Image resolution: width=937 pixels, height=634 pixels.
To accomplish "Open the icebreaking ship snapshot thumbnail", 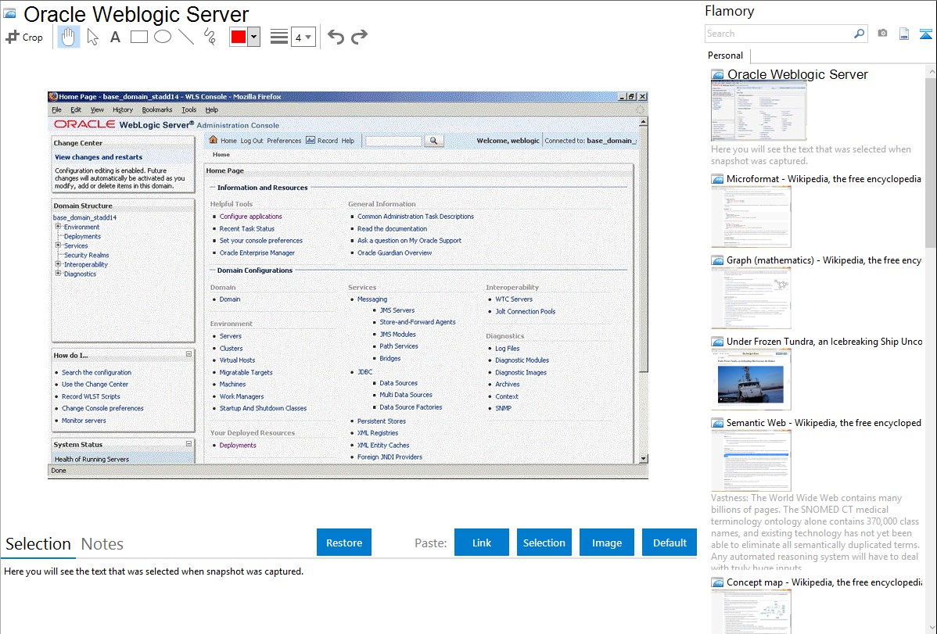I will (x=751, y=379).
